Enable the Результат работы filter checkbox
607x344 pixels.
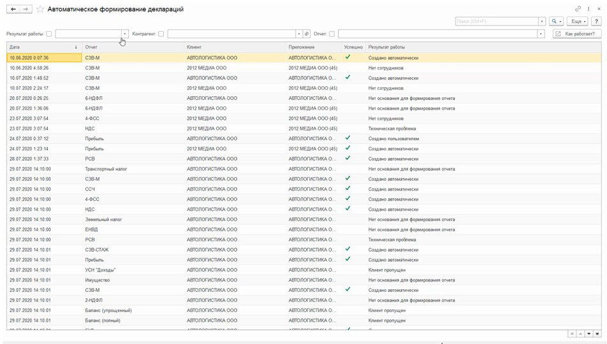(x=49, y=34)
